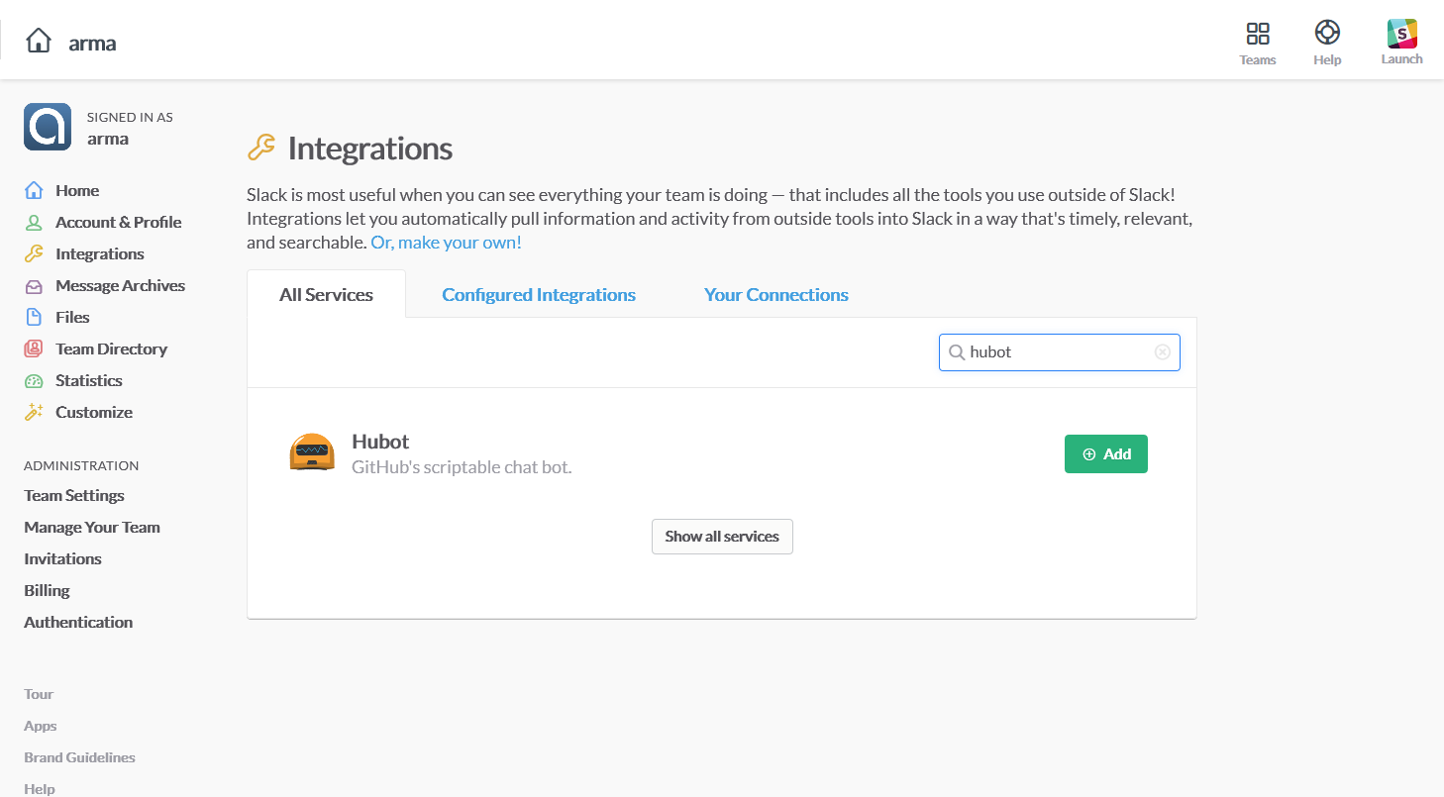The image size is (1444, 797).
Task: Open Files page
Action: (x=72, y=317)
